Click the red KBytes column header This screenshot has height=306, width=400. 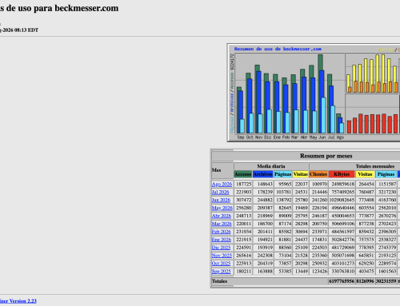click(x=342, y=174)
